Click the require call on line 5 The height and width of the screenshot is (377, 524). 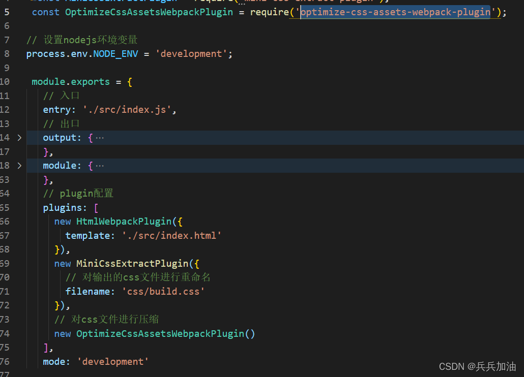pyautogui.click(x=269, y=12)
